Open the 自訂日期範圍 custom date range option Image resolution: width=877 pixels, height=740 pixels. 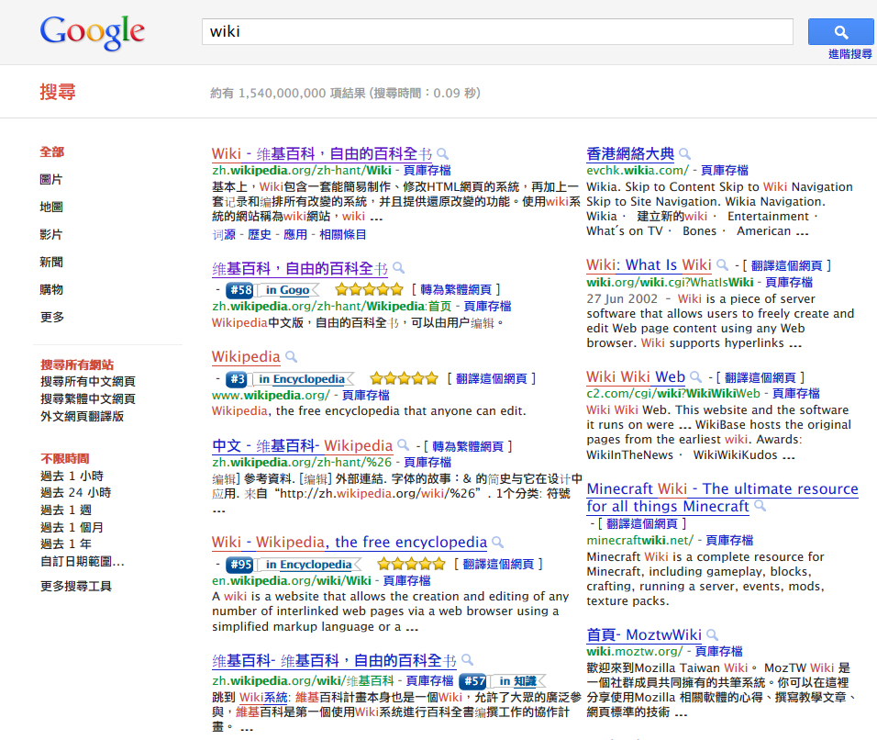pos(82,561)
